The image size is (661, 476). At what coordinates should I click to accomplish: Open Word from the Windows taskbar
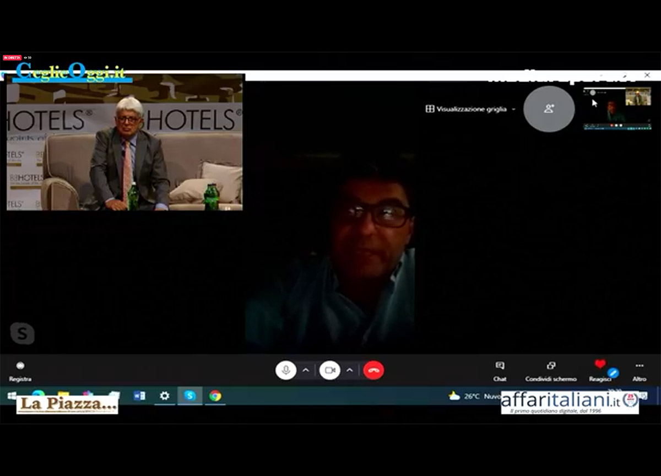point(139,396)
